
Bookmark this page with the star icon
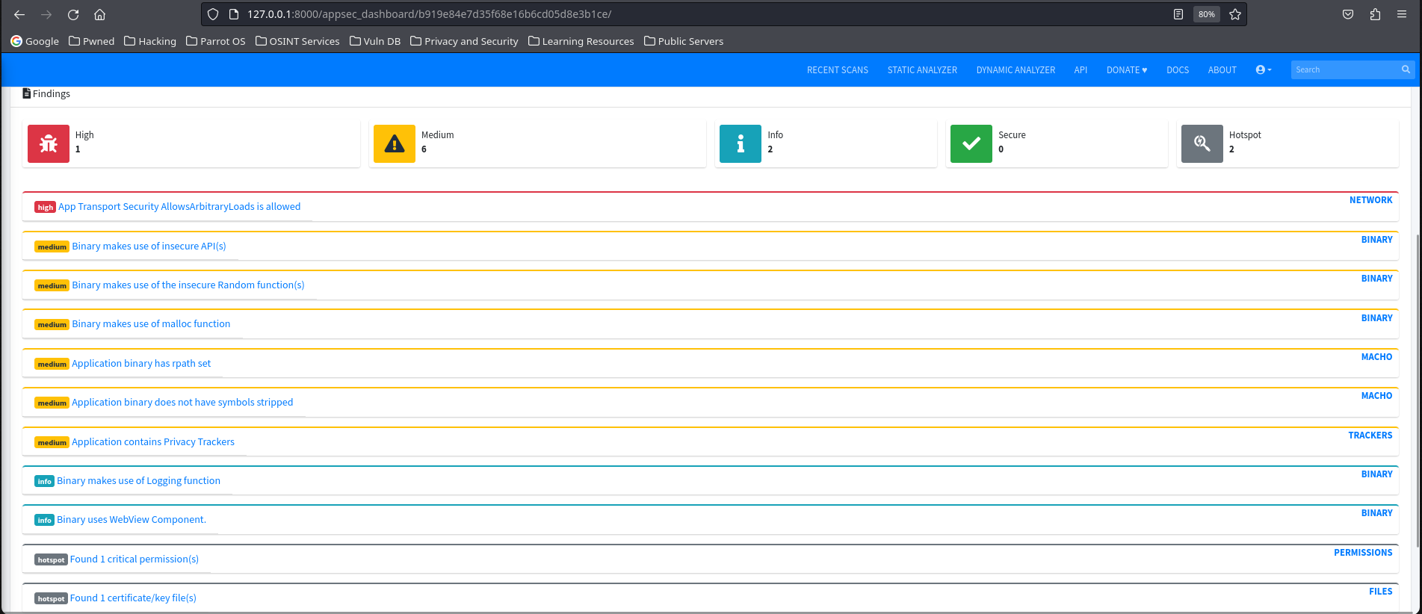tap(1235, 14)
